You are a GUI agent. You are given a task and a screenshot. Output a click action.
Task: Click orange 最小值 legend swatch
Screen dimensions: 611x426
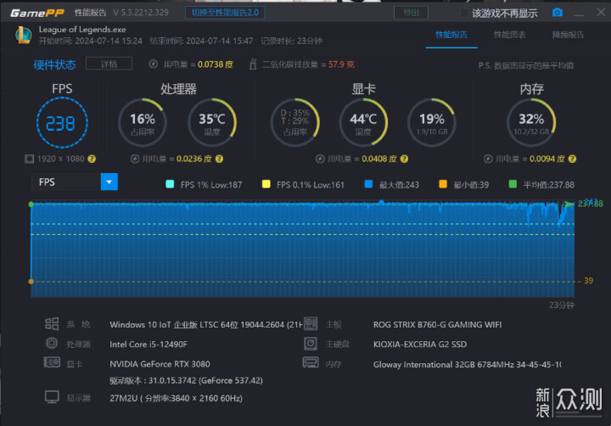tap(443, 184)
